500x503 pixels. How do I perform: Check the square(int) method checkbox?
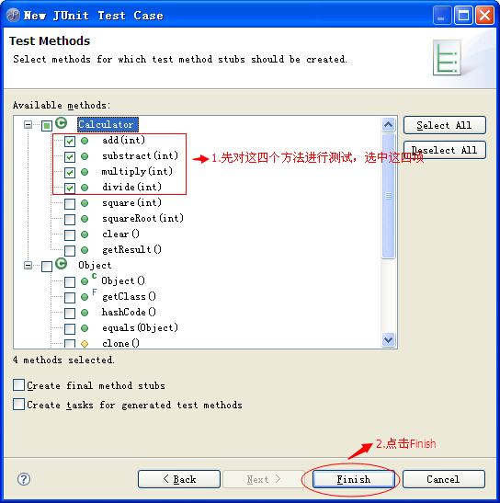pos(70,204)
